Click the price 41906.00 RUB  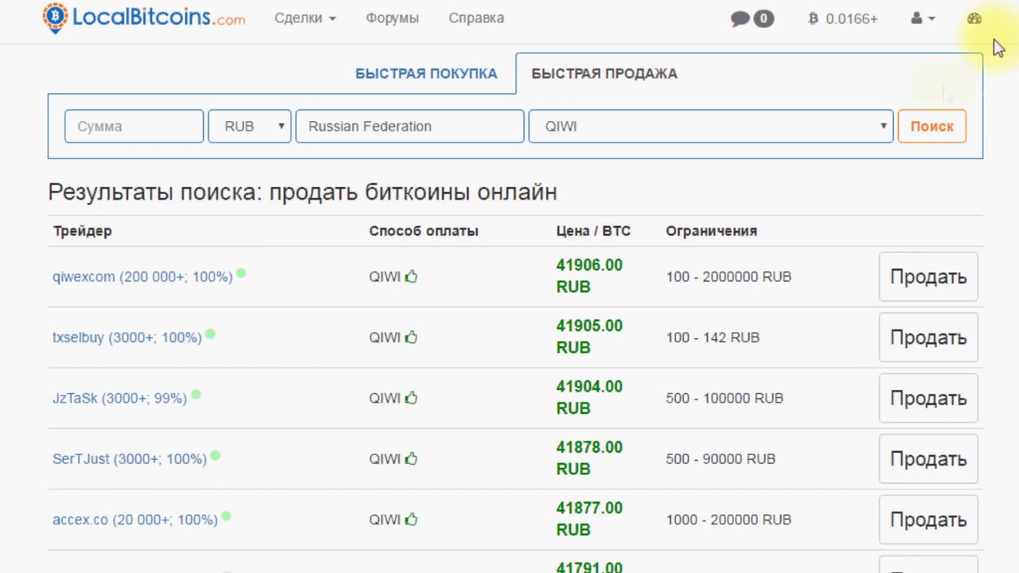click(x=589, y=276)
